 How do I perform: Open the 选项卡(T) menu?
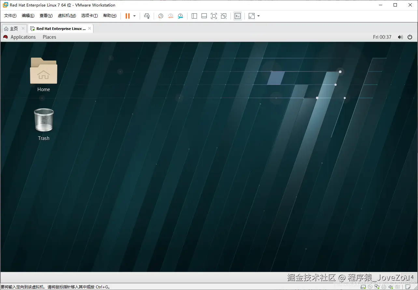90,16
